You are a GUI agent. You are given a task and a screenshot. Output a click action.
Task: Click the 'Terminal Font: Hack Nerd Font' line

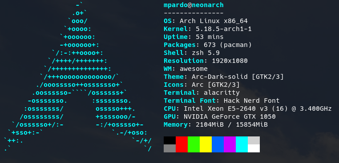click(x=222, y=101)
